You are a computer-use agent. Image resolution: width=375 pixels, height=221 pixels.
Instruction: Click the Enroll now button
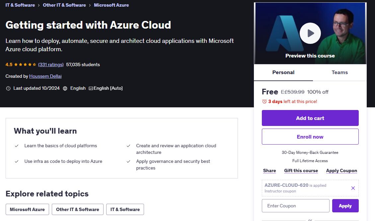pyautogui.click(x=310, y=137)
